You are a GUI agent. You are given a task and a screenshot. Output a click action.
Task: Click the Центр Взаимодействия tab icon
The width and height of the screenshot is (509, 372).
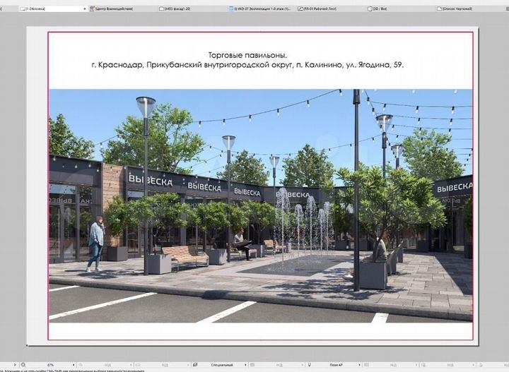coord(92,8)
